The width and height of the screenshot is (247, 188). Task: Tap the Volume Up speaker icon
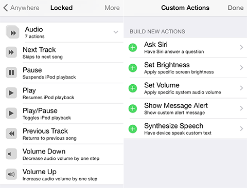(11, 174)
